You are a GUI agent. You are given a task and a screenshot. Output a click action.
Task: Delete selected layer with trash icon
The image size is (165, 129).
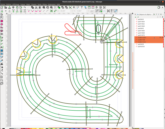(x=163, y=17)
